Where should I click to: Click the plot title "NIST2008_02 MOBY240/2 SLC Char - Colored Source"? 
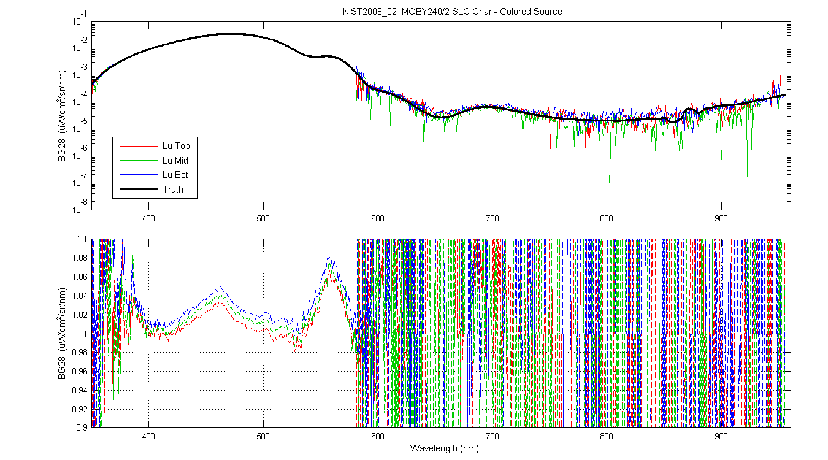453,12
